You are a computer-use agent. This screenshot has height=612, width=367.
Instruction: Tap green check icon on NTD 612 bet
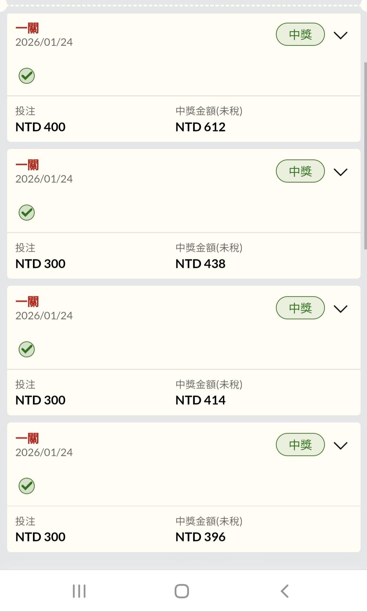click(x=27, y=76)
